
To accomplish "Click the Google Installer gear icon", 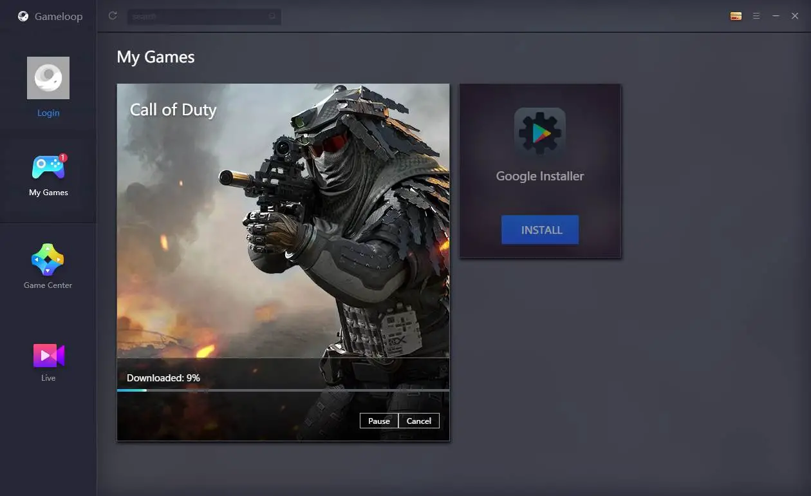I will [540, 133].
